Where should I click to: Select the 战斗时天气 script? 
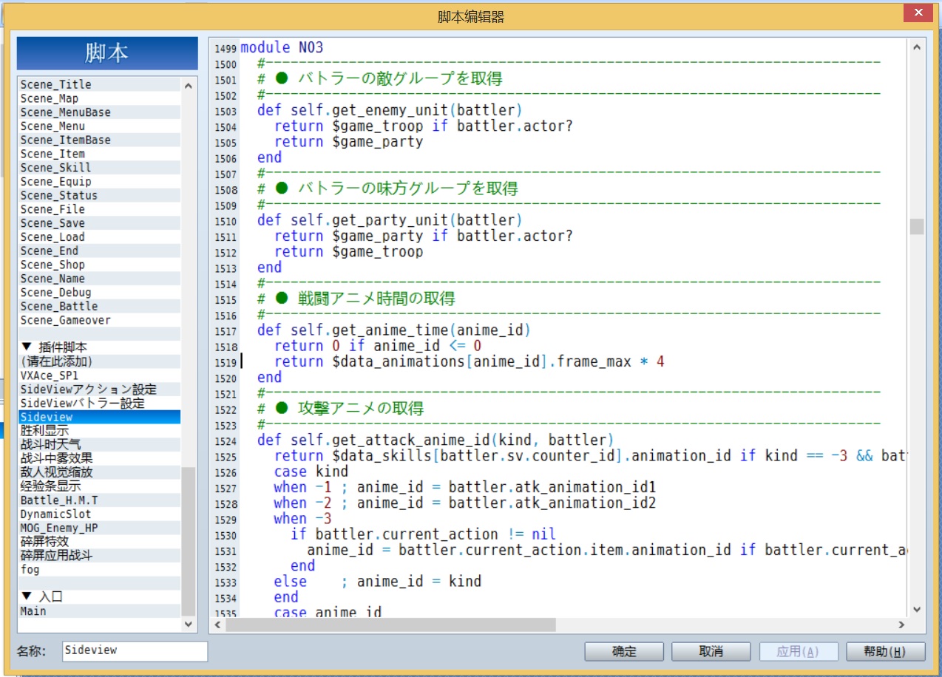coord(99,445)
